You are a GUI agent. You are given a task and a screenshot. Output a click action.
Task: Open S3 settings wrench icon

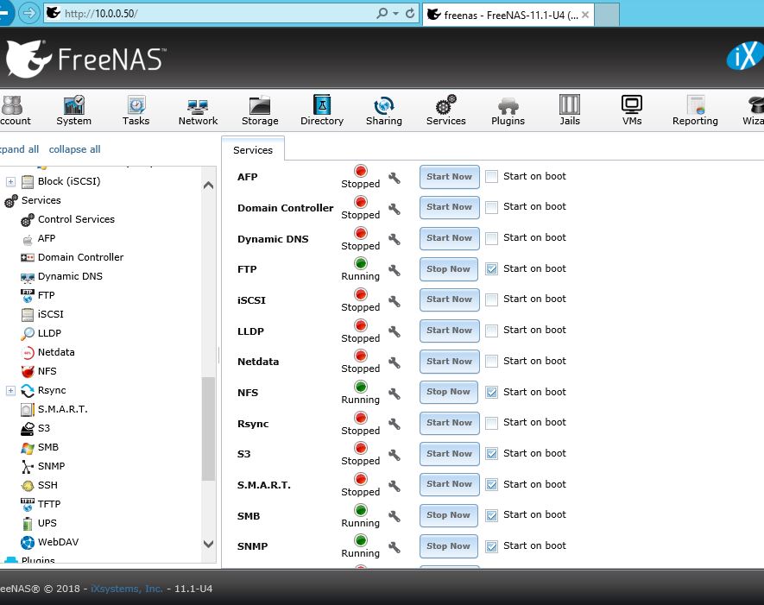[x=395, y=455]
